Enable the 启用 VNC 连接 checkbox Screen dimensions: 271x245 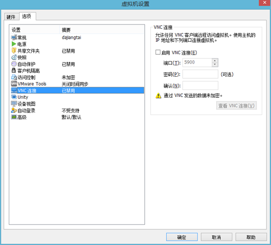coord(158,52)
